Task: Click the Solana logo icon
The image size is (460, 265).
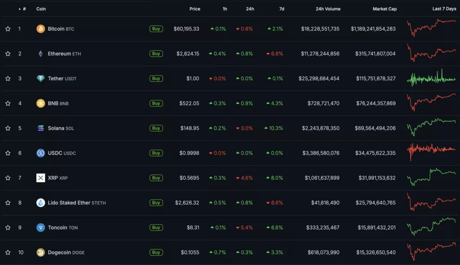Action: tap(40, 128)
